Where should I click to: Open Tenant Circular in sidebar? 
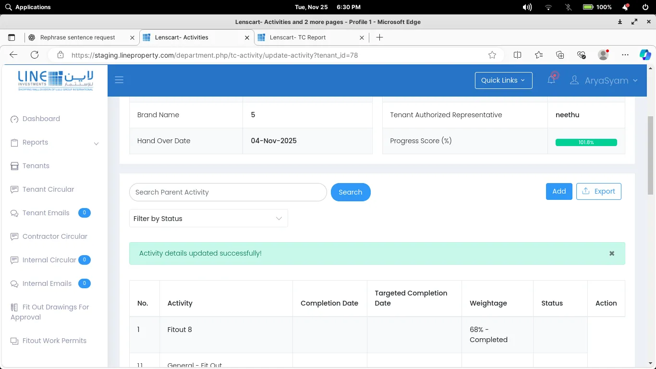point(48,189)
